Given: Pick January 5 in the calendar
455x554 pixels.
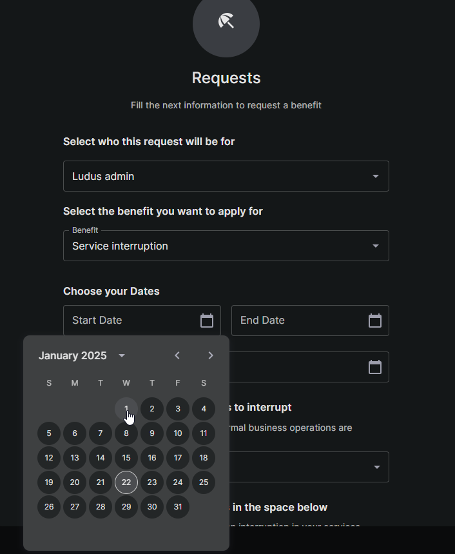Looking at the screenshot, I should coord(49,433).
